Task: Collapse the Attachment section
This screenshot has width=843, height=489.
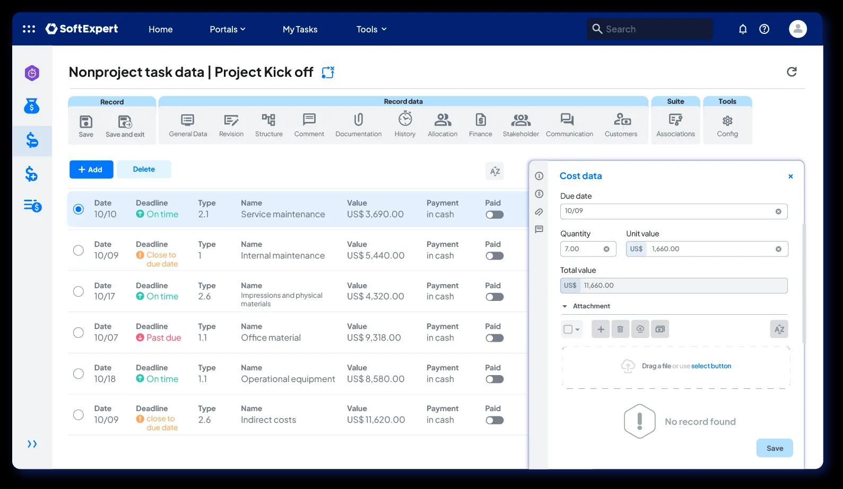Action: pos(564,306)
